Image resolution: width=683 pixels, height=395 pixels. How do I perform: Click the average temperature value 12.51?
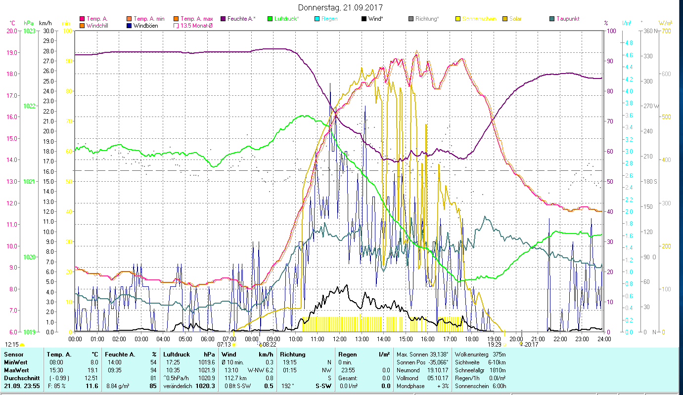pos(91,378)
